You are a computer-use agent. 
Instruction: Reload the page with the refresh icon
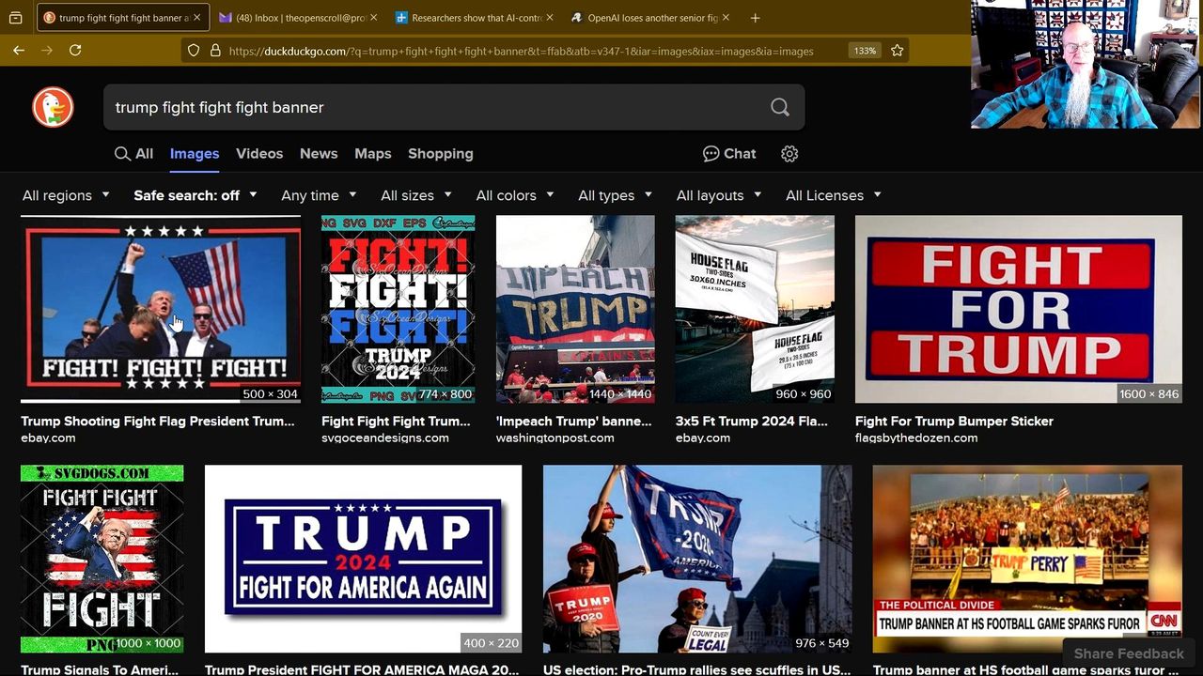point(75,51)
